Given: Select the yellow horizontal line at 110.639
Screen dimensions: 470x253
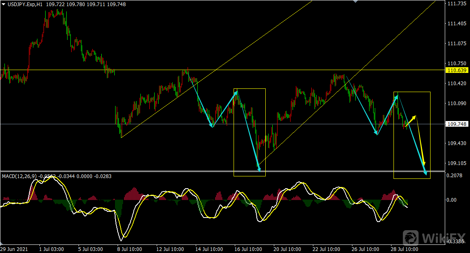Looking at the screenshot, I should (x=285, y=70).
